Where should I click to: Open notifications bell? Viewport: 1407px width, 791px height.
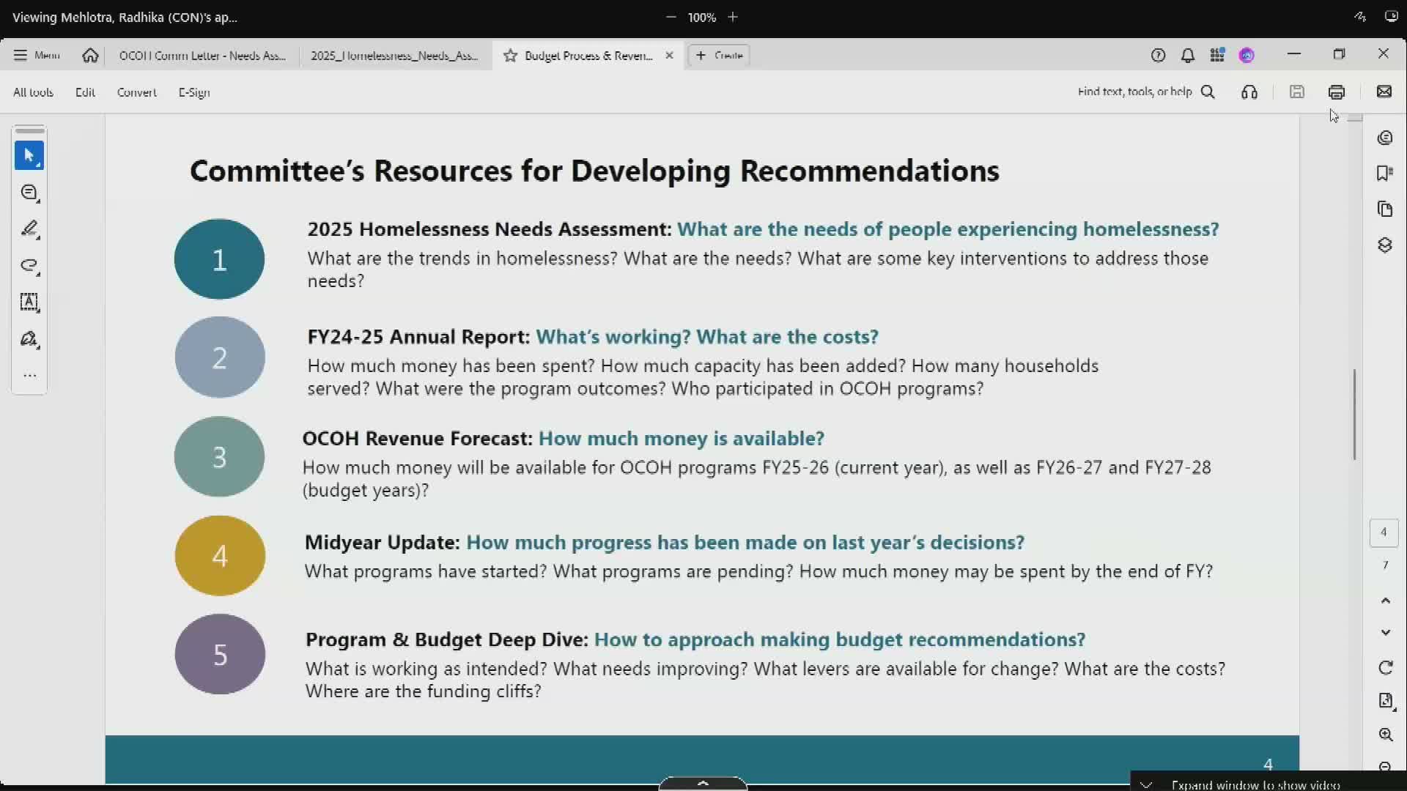[x=1187, y=55]
